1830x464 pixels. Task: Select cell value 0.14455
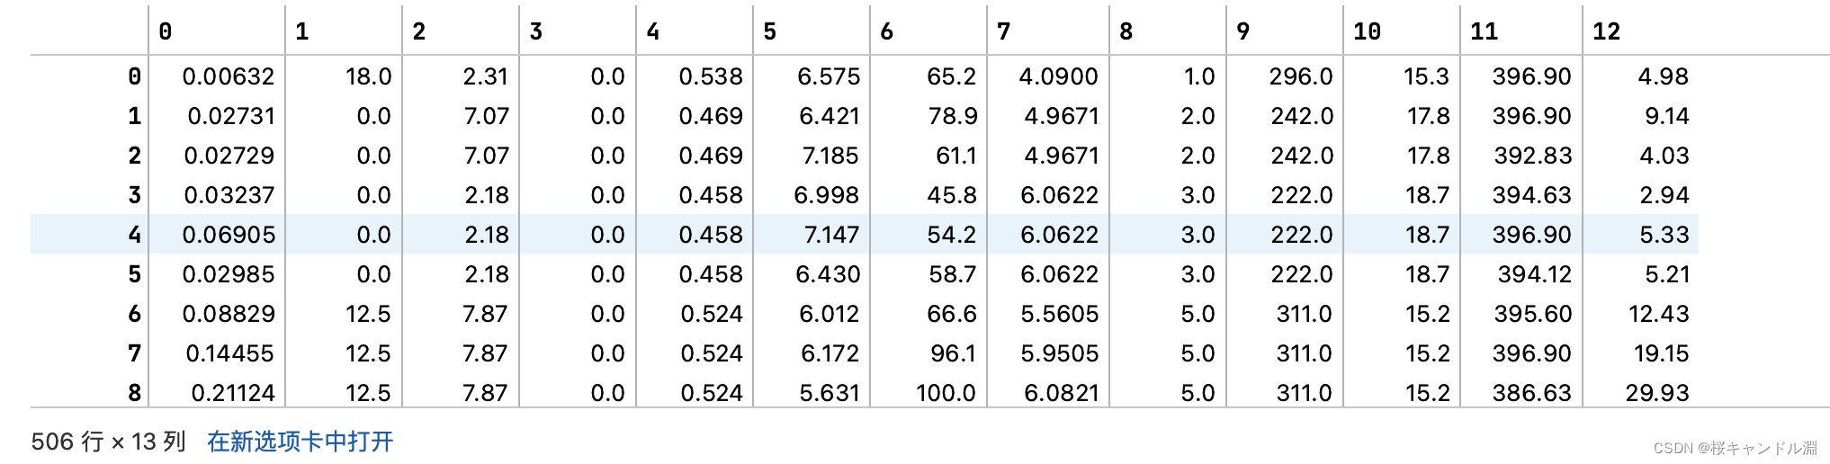(230, 353)
